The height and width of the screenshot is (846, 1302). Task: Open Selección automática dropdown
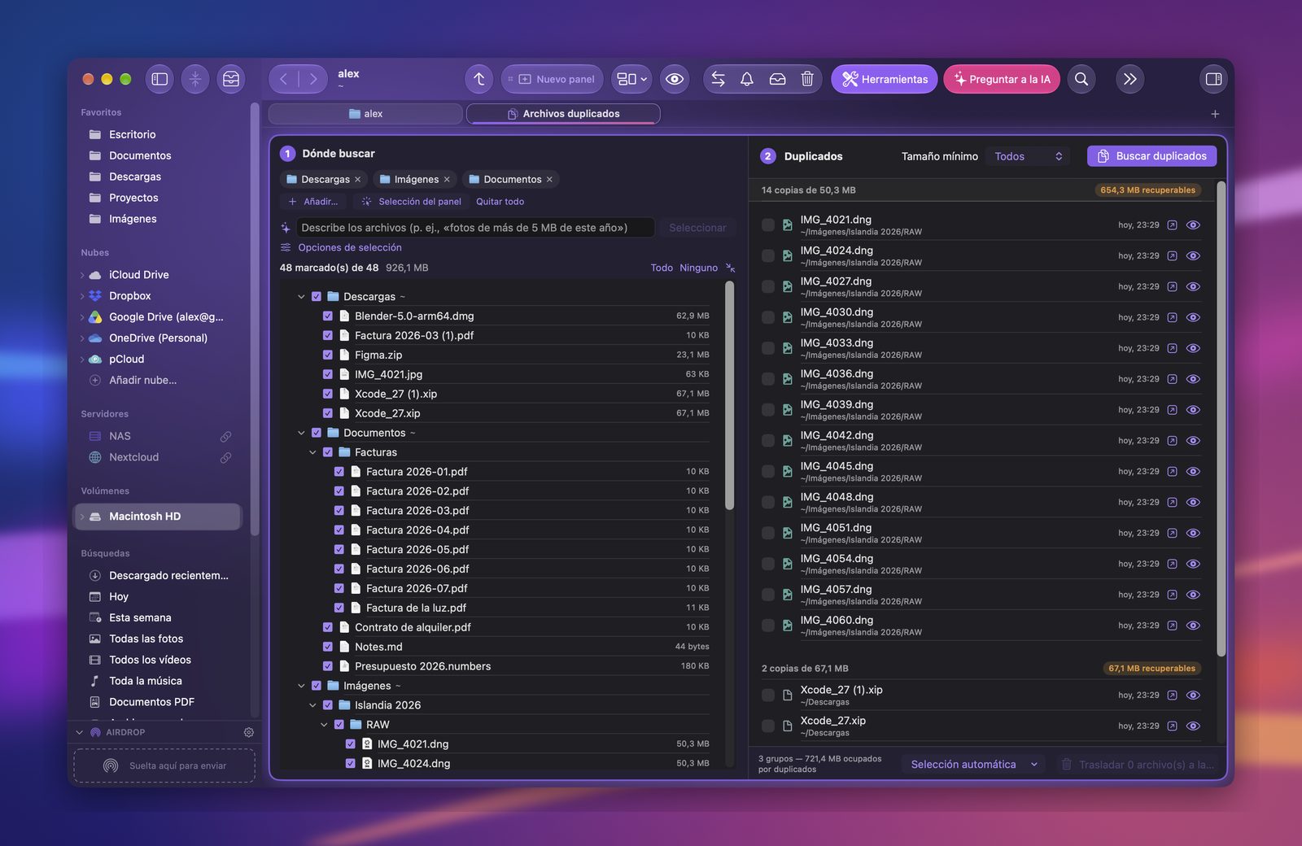974,765
